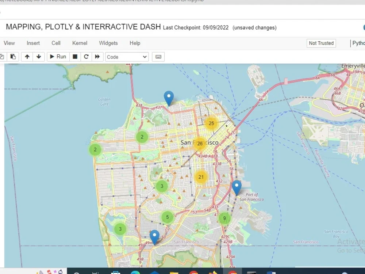Open the Code cell type dropdown
Viewport: 365px width, 274px height.
(x=127, y=57)
